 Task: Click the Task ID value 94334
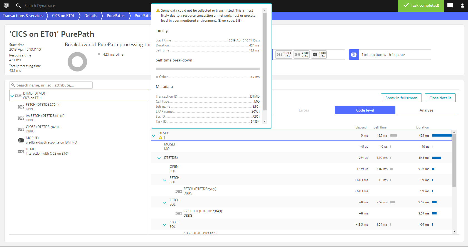255,122
